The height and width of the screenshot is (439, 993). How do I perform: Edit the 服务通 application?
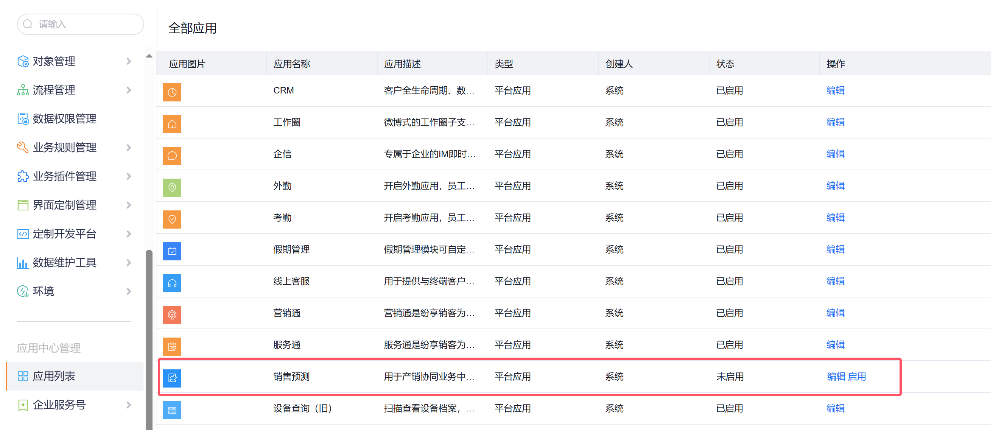click(835, 345)
